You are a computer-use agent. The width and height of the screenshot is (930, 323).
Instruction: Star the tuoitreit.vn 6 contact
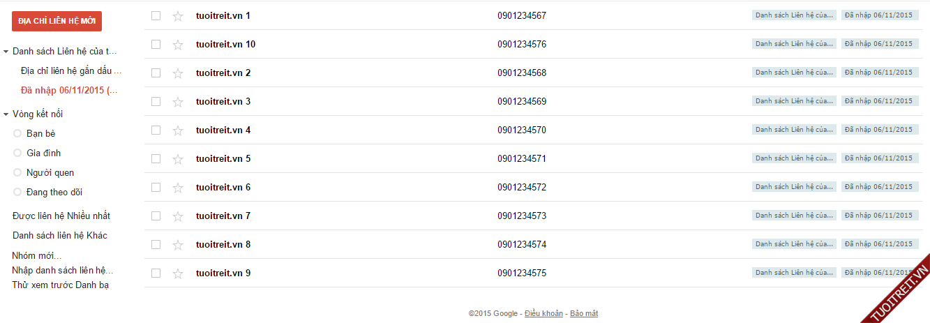pos(178,188)
